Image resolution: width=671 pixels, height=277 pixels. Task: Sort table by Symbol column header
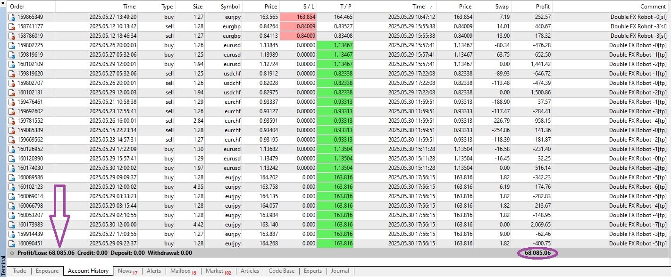click(230, 7)
